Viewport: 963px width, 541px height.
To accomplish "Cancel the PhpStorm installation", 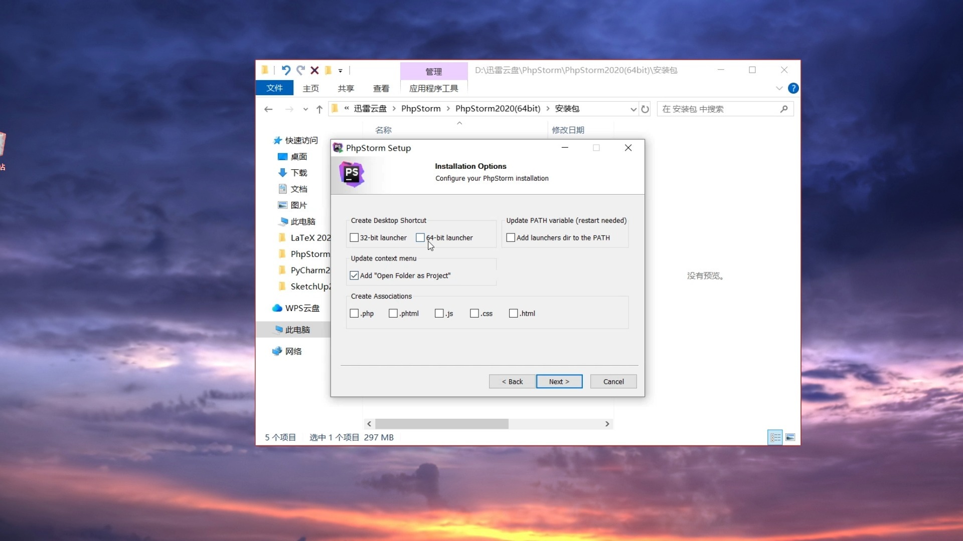I will pos(613,381).
